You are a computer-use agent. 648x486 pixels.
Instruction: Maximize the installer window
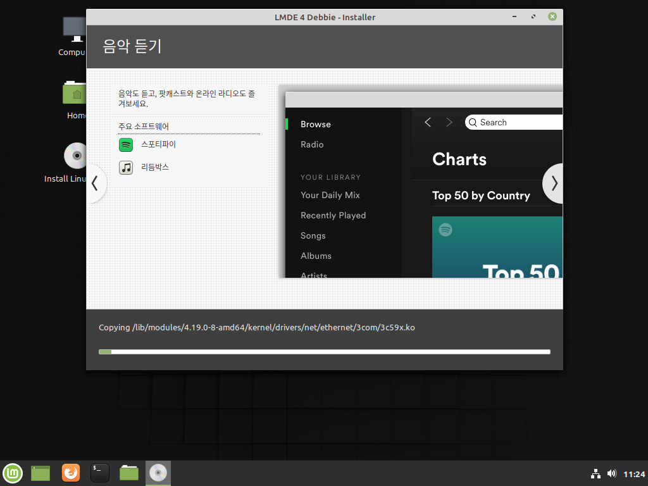[533, 16]
